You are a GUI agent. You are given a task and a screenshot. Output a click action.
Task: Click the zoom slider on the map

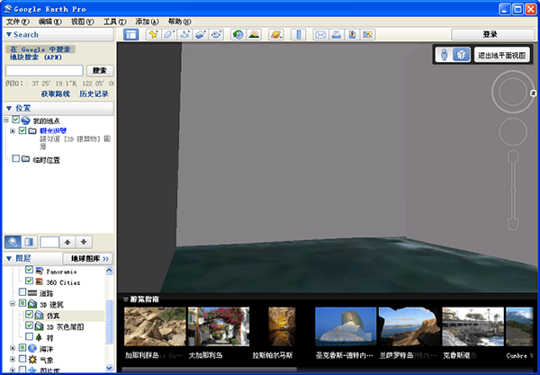511,191
